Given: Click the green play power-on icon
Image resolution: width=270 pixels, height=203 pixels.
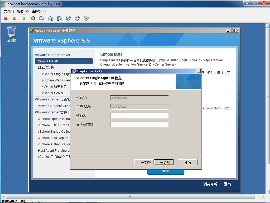Looking at the screenshot, I should click(24, 18).
